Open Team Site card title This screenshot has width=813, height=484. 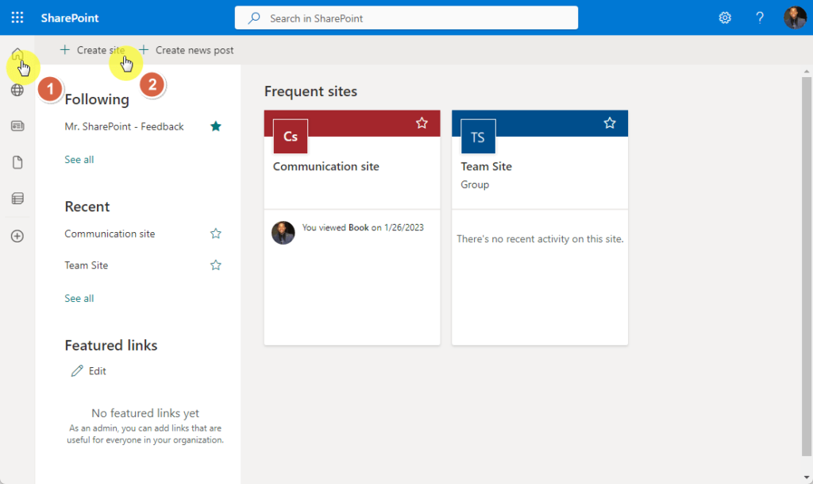coord(487,167)
